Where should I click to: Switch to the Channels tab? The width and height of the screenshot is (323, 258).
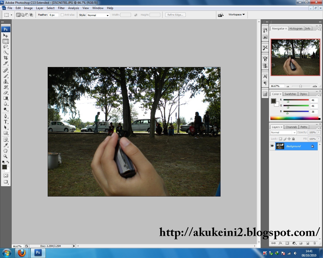tap(291, 127)
